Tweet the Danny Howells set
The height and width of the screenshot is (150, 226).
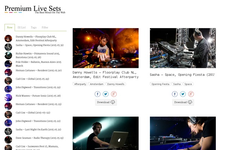105,94
